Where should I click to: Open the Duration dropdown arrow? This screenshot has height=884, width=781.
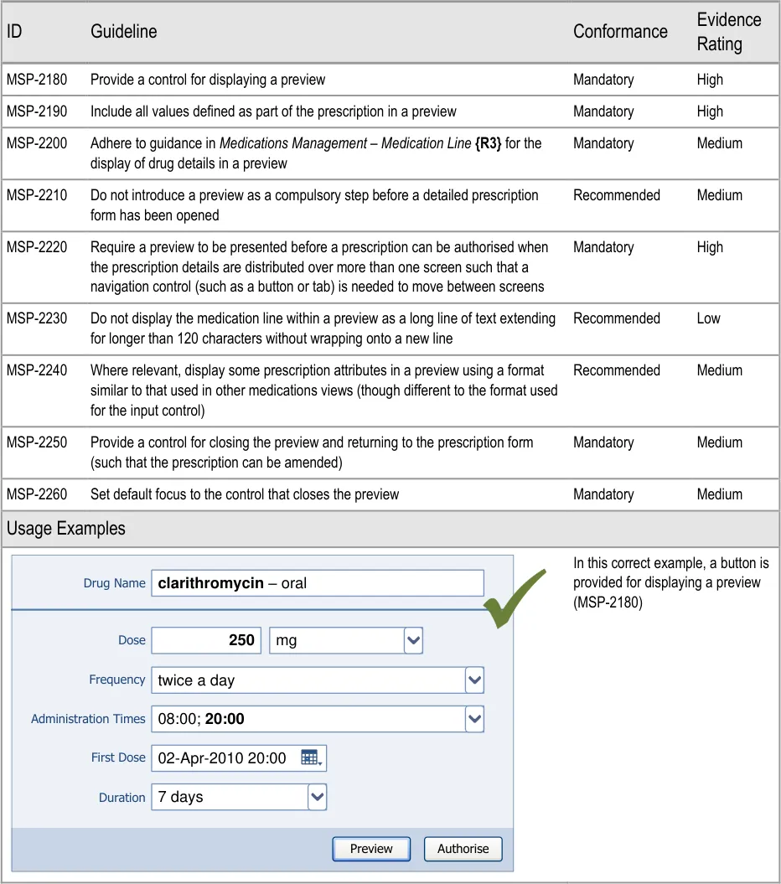317,798
